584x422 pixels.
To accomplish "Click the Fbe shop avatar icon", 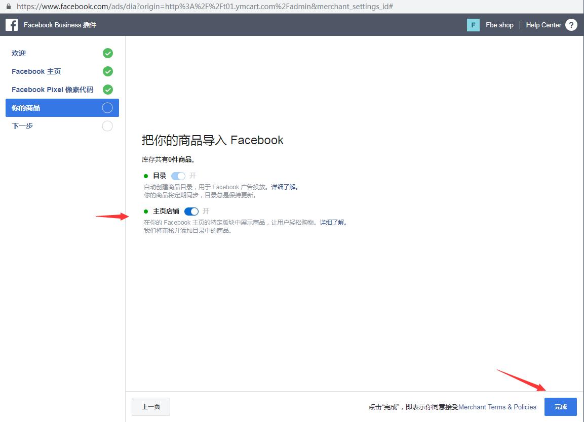I will [x=473, y=25].
